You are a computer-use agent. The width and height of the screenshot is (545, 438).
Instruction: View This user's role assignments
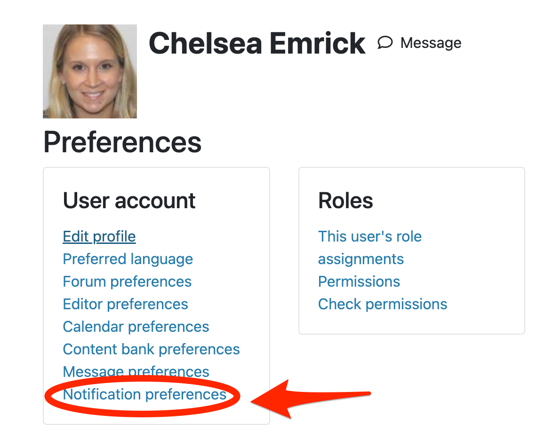(x=370, y=248)
